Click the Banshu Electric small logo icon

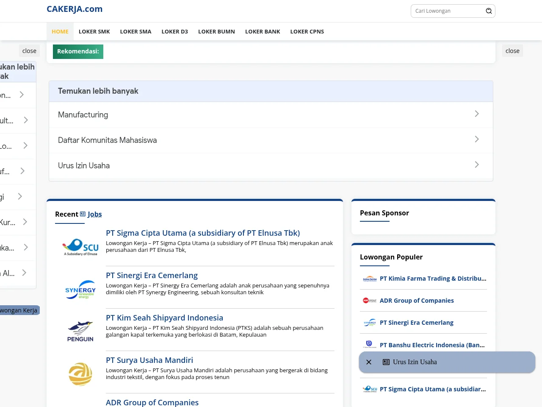pyautogui.click(x=370, y=344)
